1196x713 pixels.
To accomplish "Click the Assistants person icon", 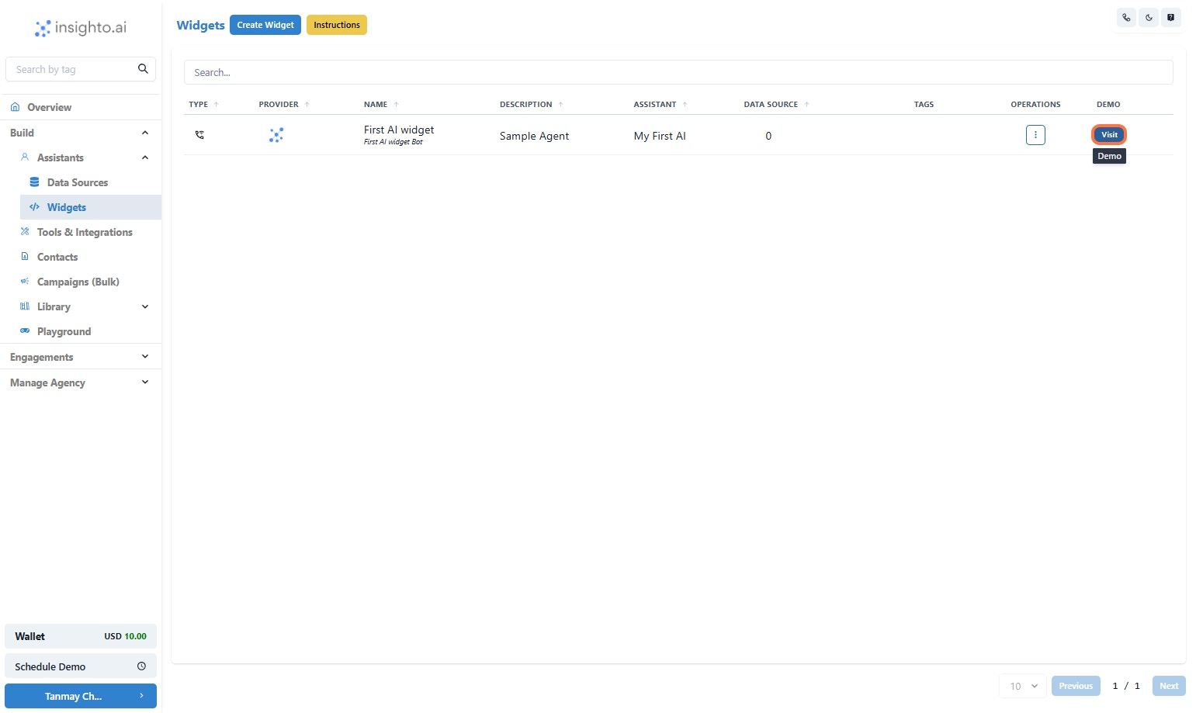I will [25, 157].
